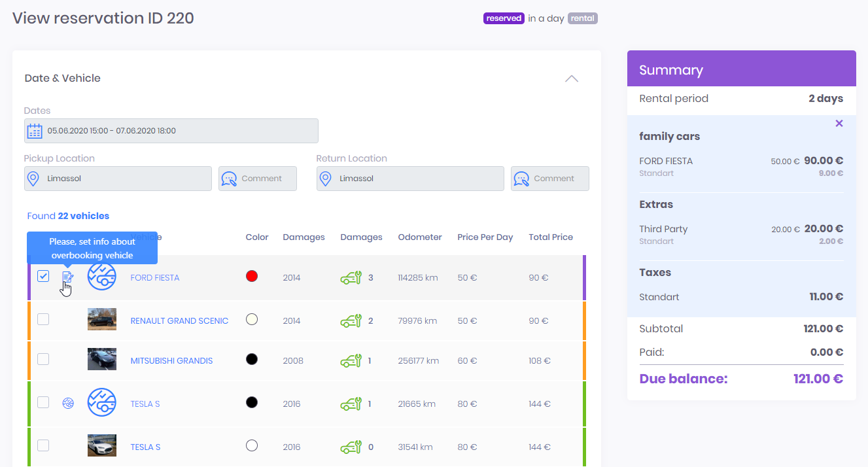Image resolution: width=868 pixels, height=467 pixels.
Task: Collapse the Date & Vehicle section chevron
Action: coord(572,78)
